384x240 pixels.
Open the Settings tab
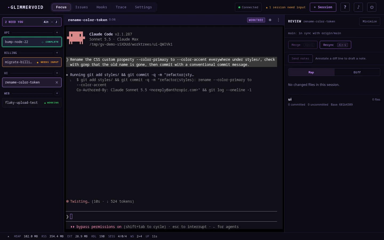click(143, 7)
